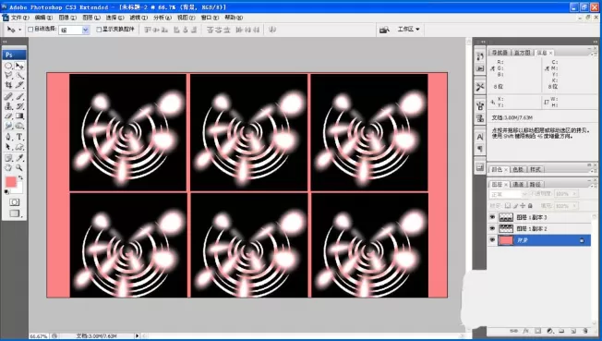Image resolution: width=602 pixels, height=341 pixels.
Task: Open status bar info arrow menu
Action: coord(137,336)
